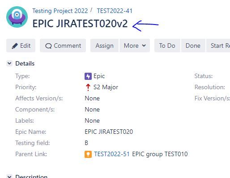Viewport: 230px width, 178px height.
Task: Collapse the Details section chevron
Action: click(x=9, y=63)
